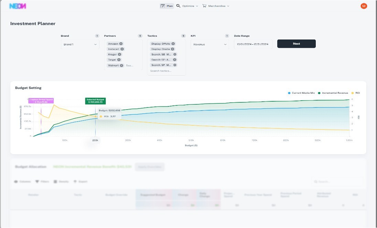
Task: Switch to the Plan tab
Action: tap(167, 6)
